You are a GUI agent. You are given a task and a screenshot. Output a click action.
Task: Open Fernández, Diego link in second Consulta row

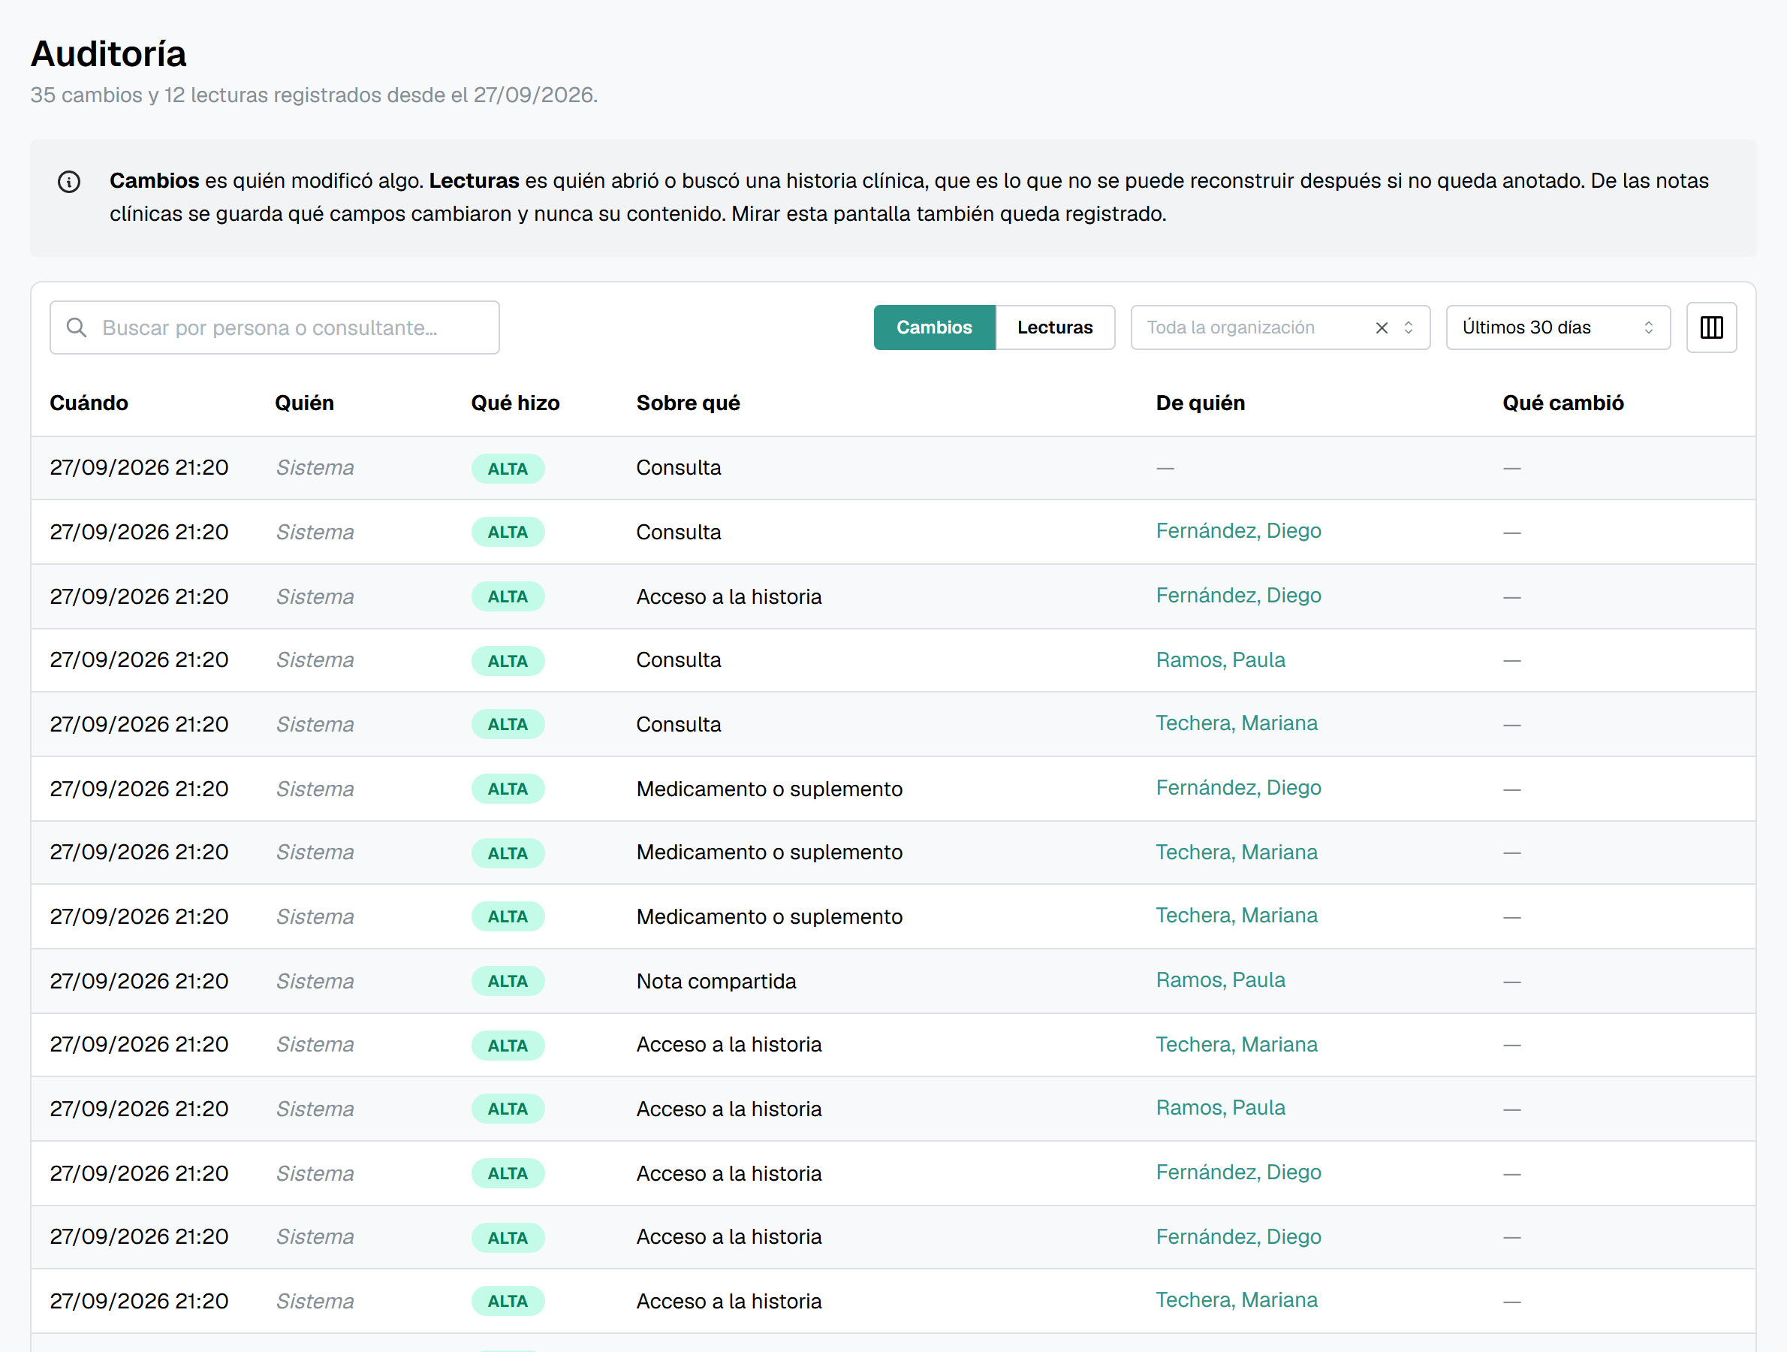click(x=1238, y=531)
